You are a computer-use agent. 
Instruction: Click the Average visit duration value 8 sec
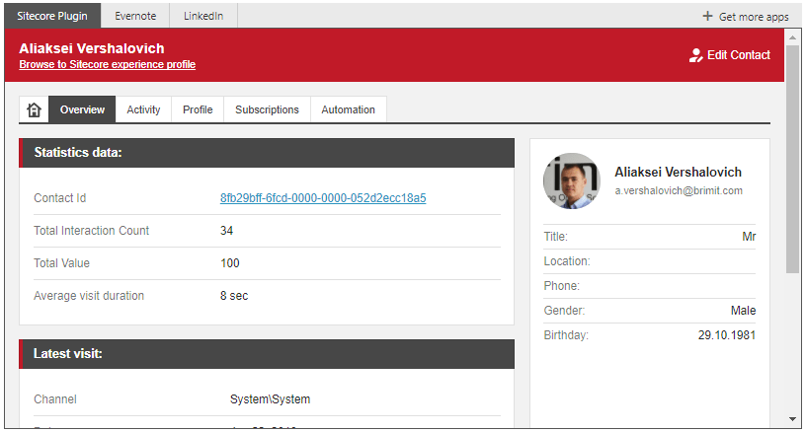[234, 296]
